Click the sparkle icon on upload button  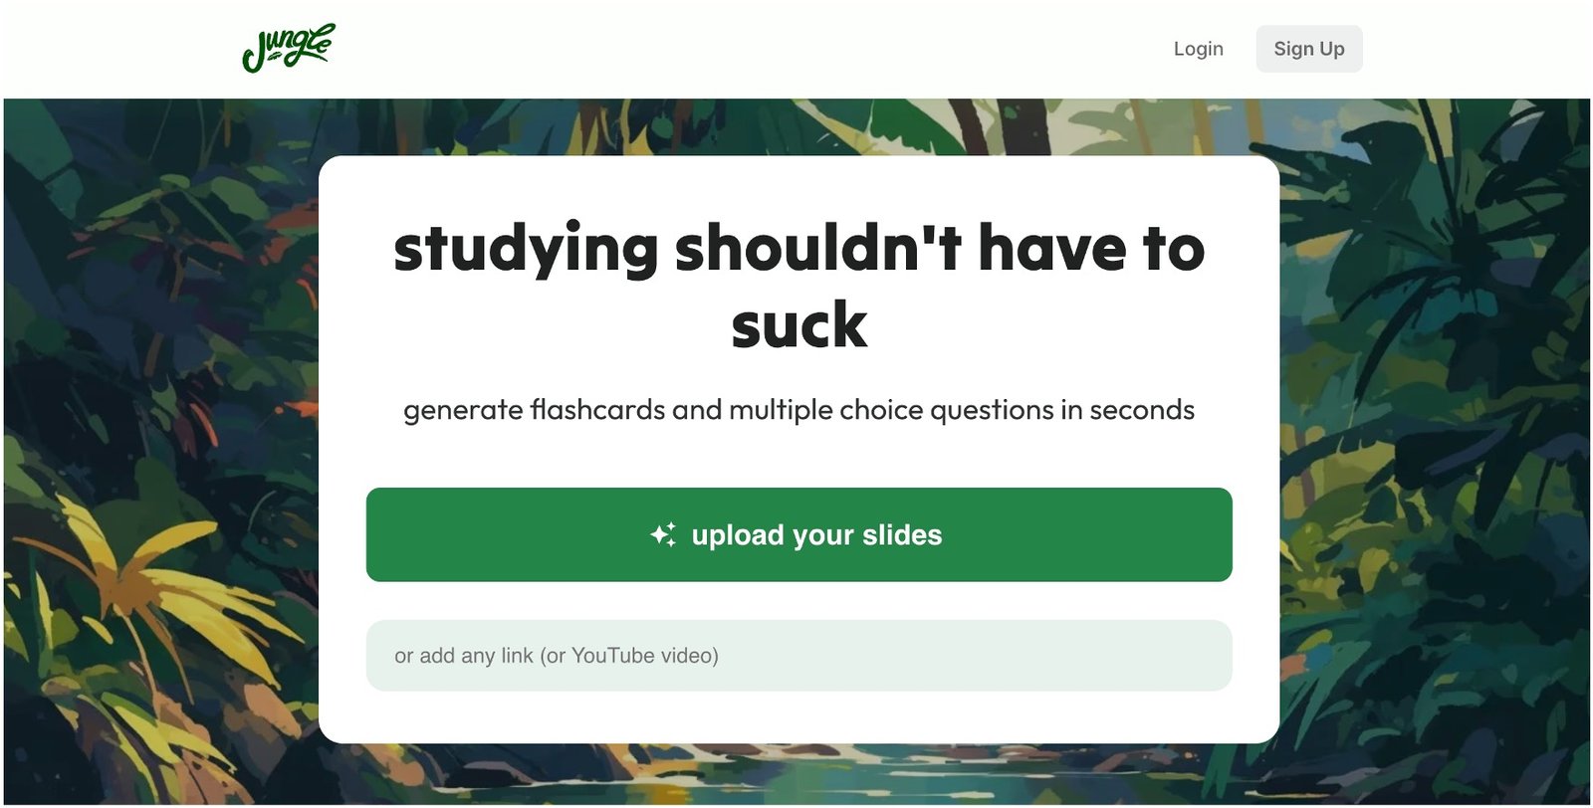coord(663,535)
